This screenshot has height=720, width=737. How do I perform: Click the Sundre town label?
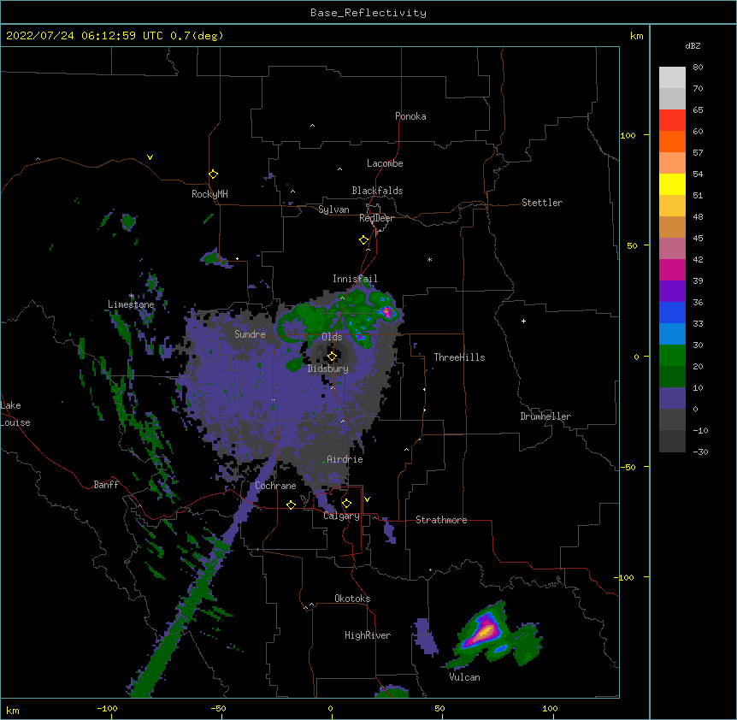[250, 334]
